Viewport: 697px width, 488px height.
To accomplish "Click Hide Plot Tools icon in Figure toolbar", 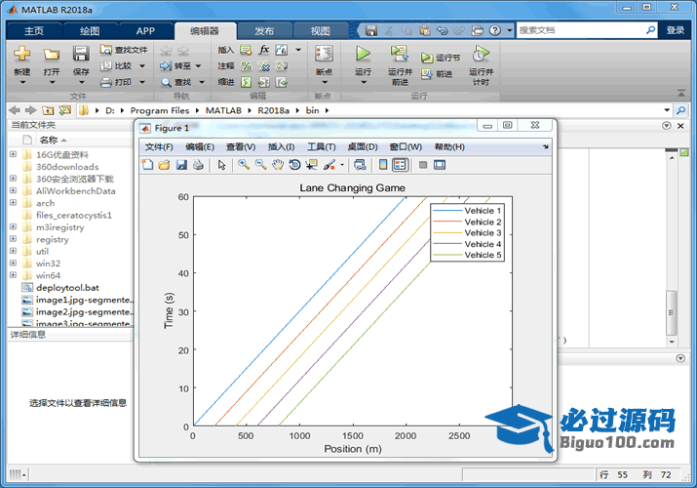I will pyautogui.click(x=423, y=165).
